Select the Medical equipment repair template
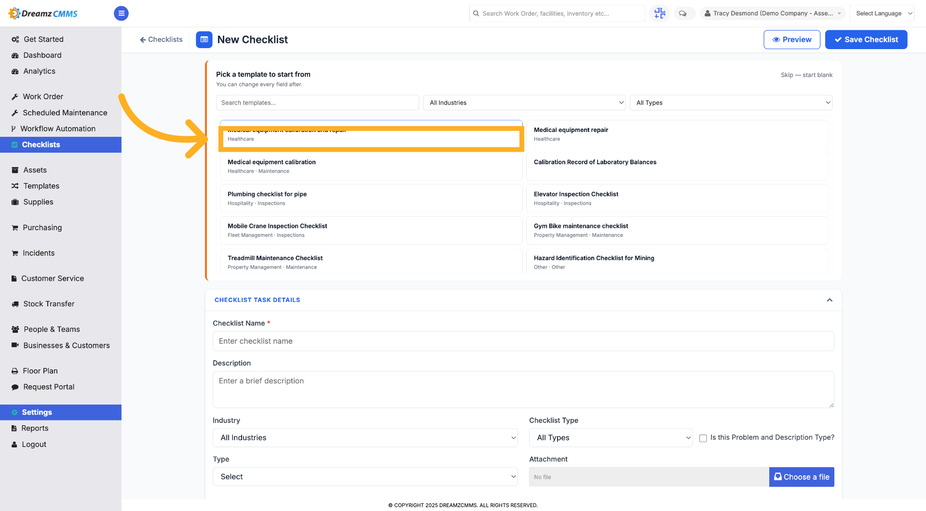The width and height of the screenshot is (926, 511). [x=677, y=134]
